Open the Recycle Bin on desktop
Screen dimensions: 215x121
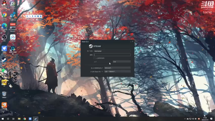pos(4,95)
